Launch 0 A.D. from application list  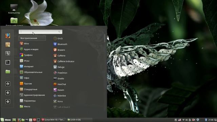click(58, 38)
